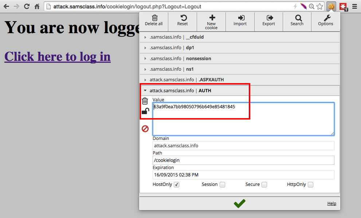Expand the .ASPXAUTH cookie row
The height and width of the screenshot is (218, 361).
(240, 80)
